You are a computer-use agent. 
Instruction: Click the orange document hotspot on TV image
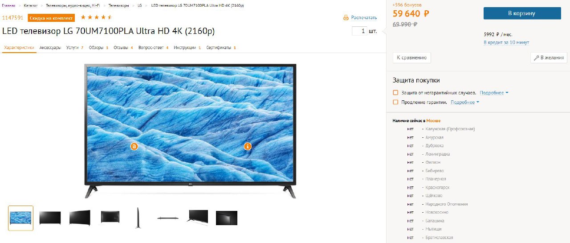point(134,146)
